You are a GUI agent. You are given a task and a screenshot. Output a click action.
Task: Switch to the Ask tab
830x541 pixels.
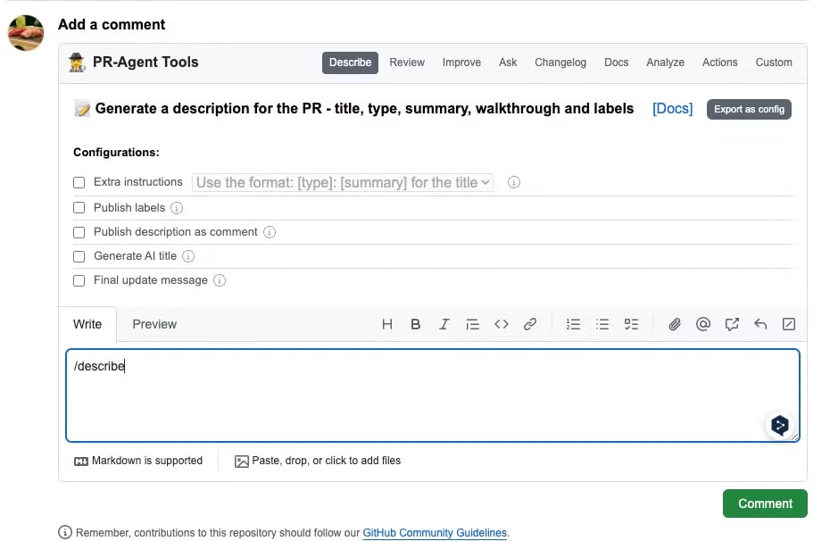click(x=508, y=62)
